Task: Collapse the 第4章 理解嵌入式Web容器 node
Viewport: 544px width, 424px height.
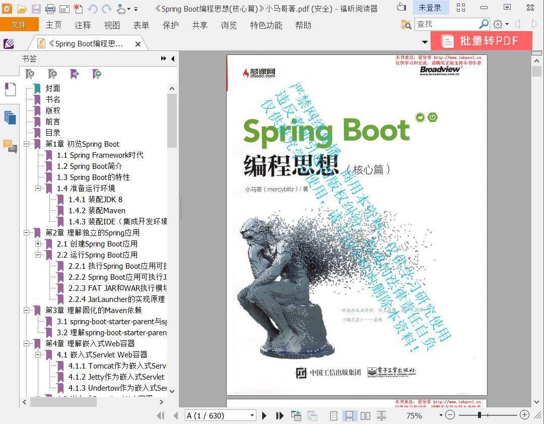Action: coord(26,344)
